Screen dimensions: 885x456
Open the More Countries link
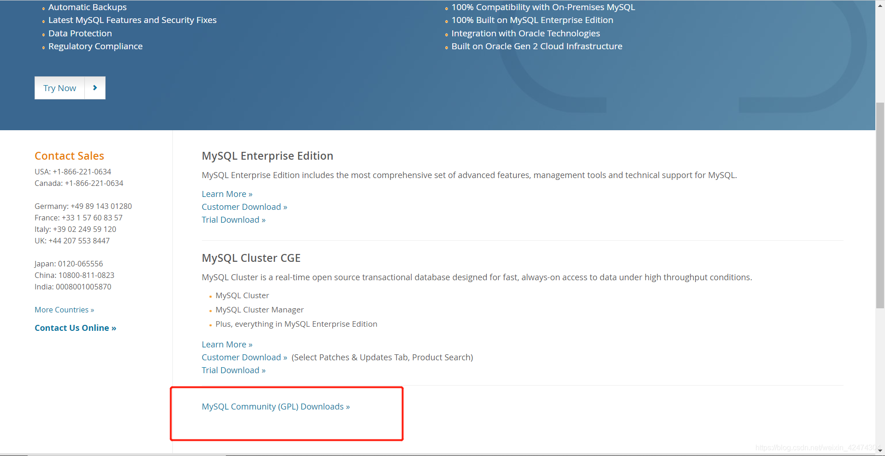61,309
